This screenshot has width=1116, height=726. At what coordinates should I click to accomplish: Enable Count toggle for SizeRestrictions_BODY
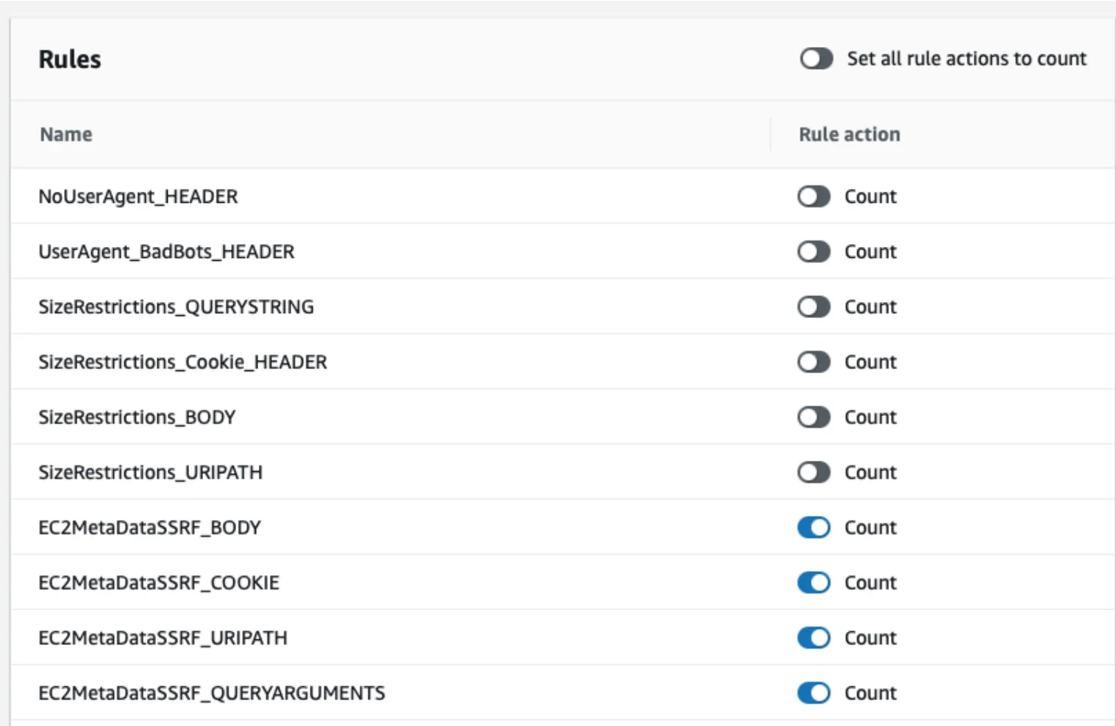(813, 417)
